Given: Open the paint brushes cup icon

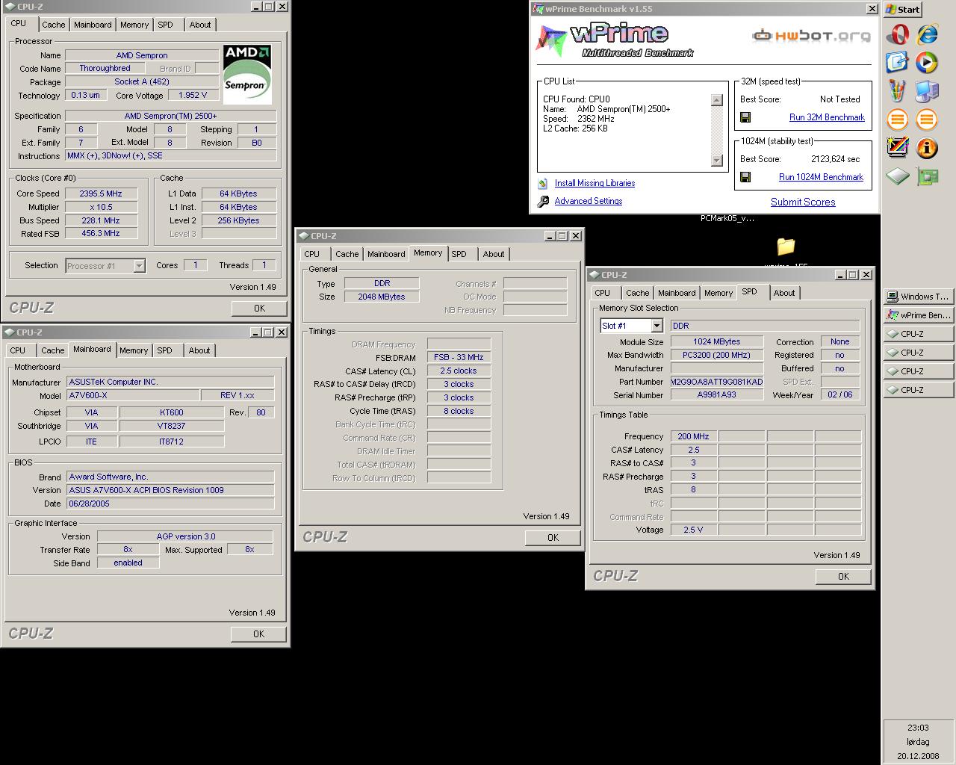Looking at the screenshot, I should pos(898,91).
